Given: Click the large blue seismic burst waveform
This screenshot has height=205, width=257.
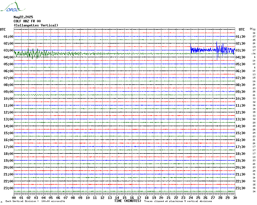Looking at the screenshot, I should click(x=213, y=50).
